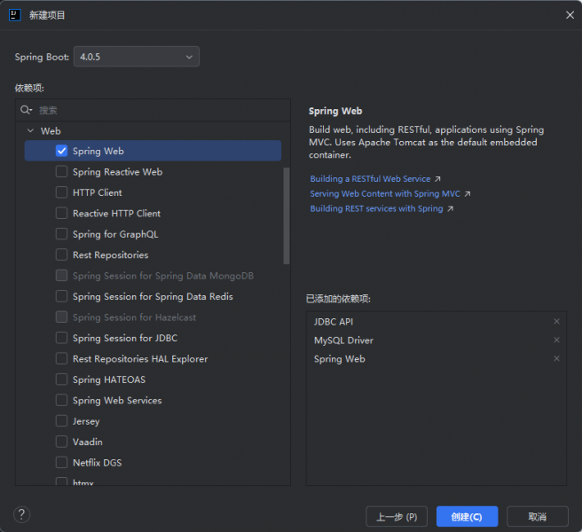Open Building REST services with Spring link
This screenshot has width=582, height=532.
376,208
